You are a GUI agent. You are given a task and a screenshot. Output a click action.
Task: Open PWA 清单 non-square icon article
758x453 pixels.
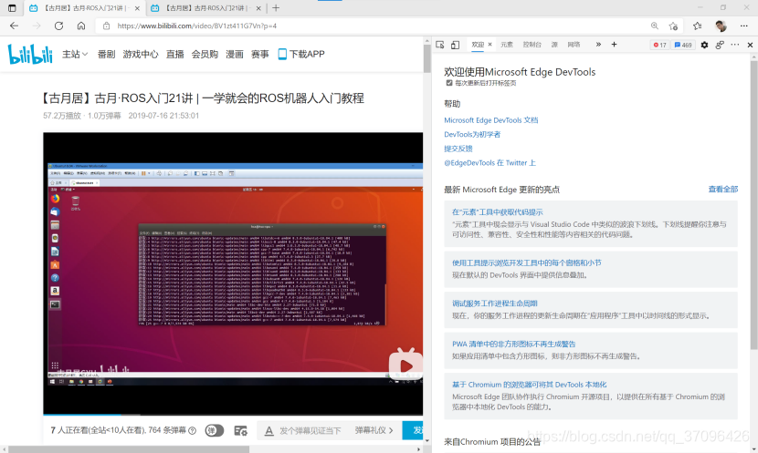pyautogui.click(x=513, y=344)
